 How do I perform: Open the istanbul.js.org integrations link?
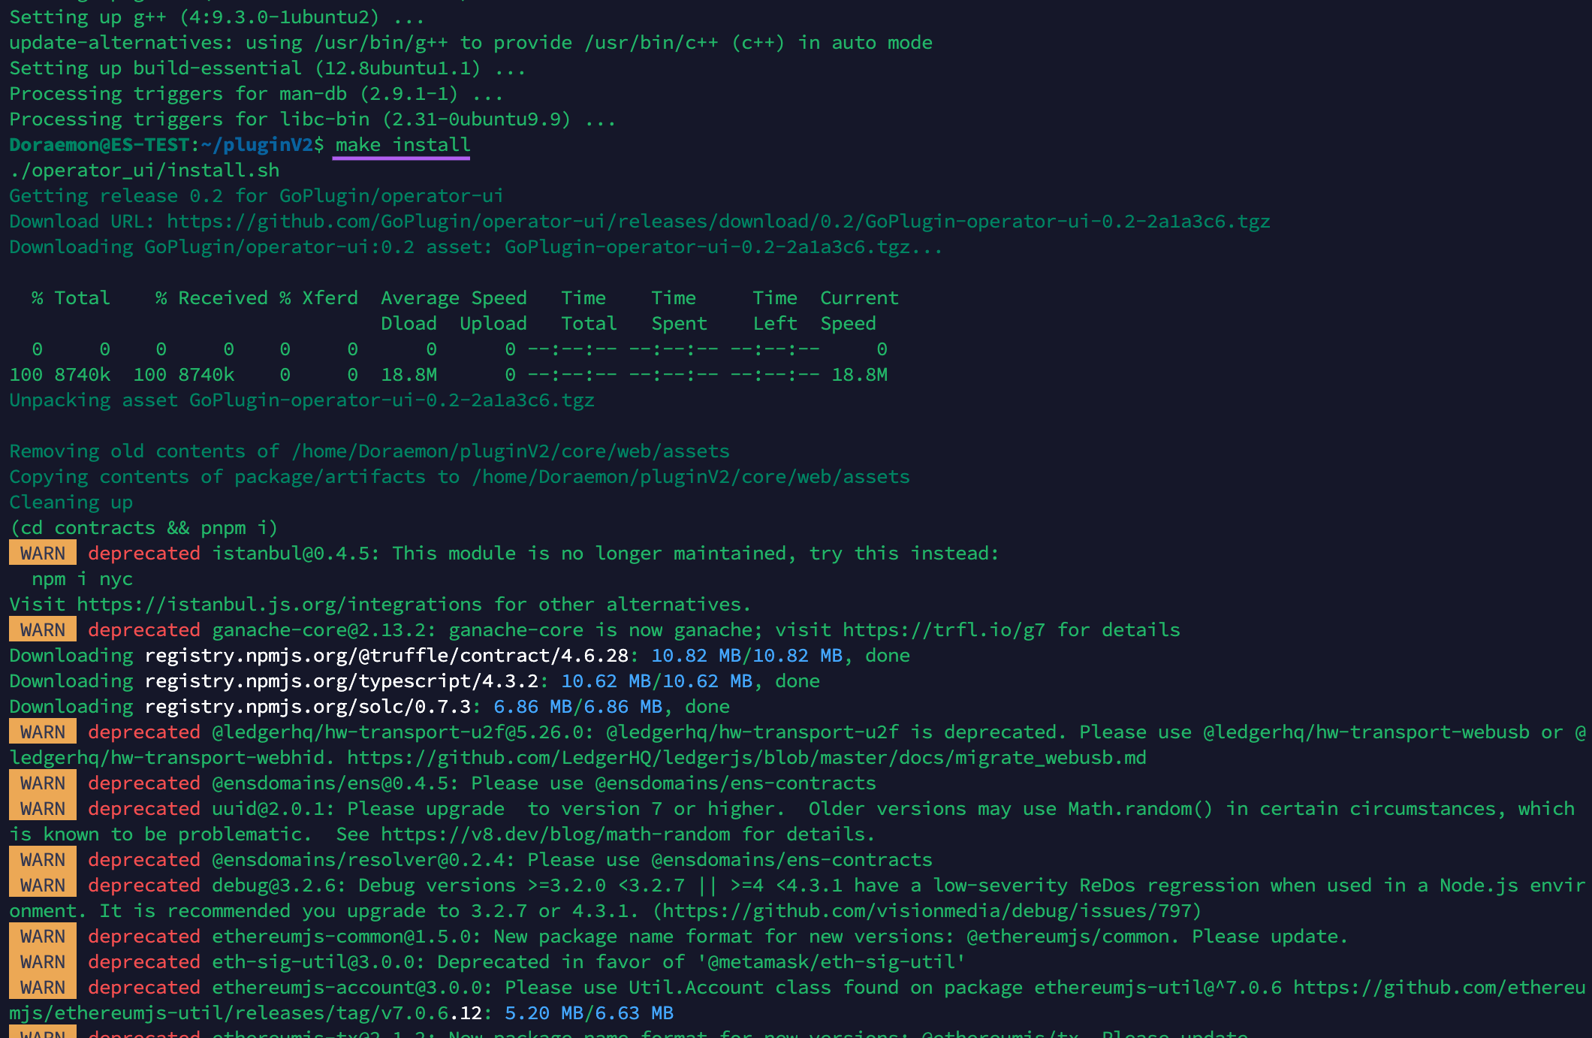(278, 604)
